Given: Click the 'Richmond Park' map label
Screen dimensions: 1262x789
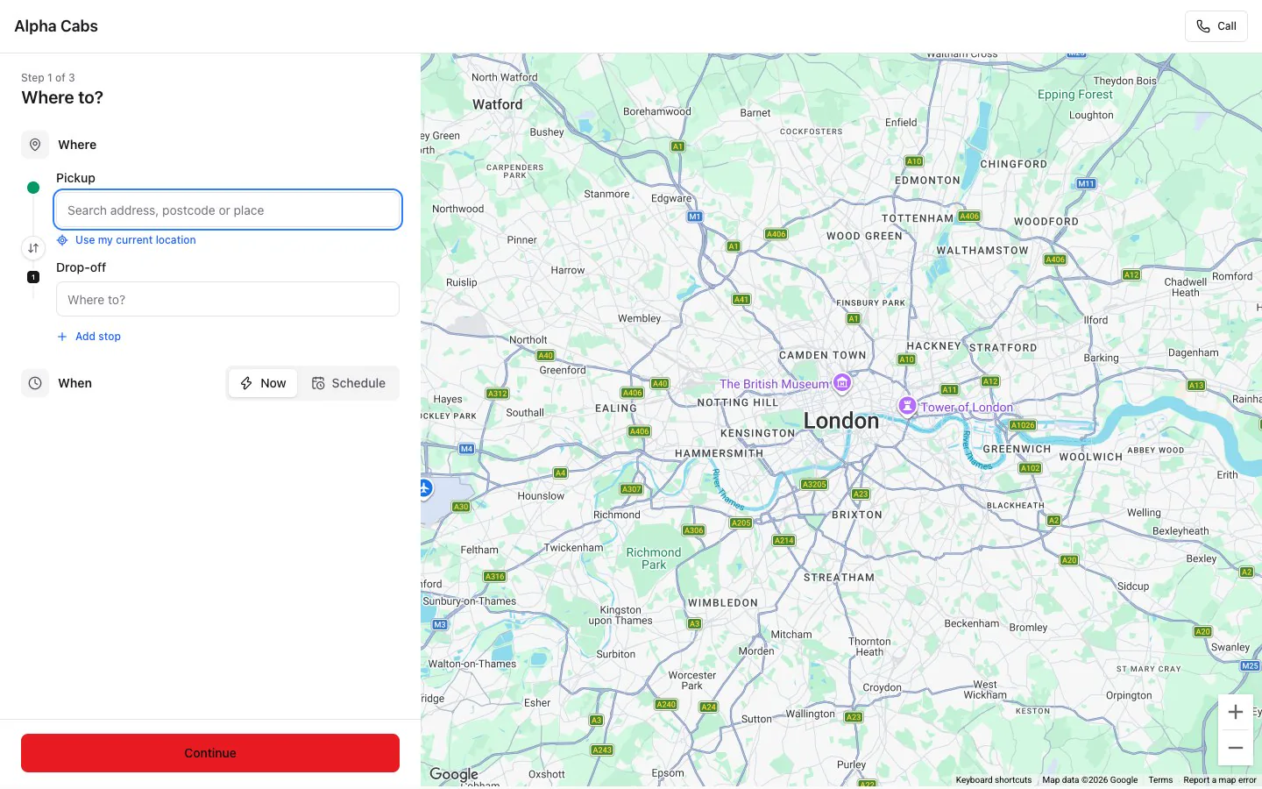Looking at the screenshot, I should pos(654,558).
